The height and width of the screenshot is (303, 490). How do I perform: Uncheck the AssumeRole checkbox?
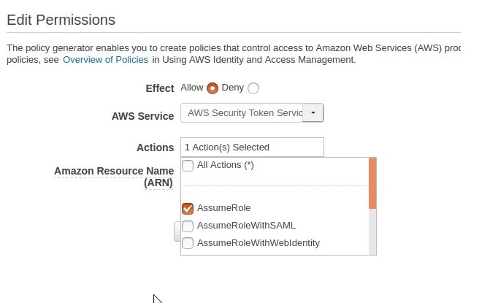point(188,209)
